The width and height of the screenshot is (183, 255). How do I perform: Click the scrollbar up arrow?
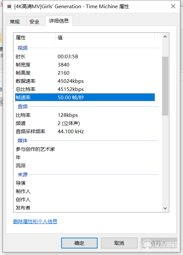point(165,37)
